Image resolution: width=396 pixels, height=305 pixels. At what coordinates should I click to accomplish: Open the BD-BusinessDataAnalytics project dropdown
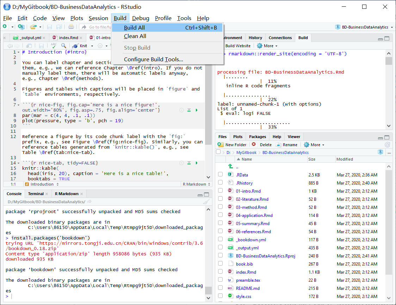364,27
